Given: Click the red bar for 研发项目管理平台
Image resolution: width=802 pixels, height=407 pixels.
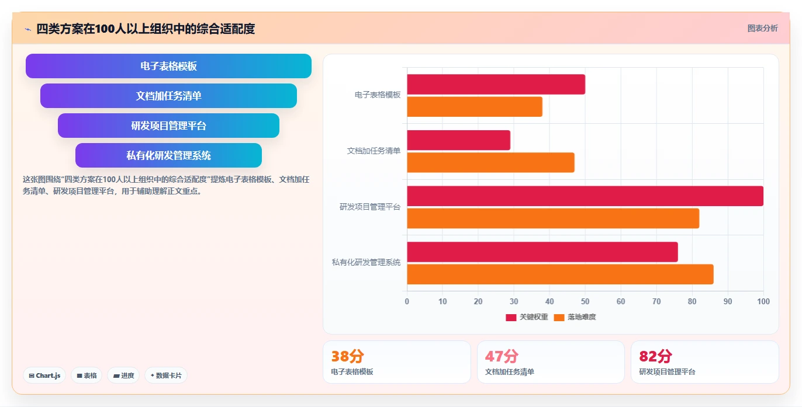Looking at the screenshot, I should (585, 196).
